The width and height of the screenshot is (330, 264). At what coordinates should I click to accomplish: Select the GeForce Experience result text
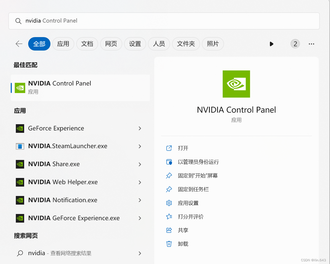pos(56,129)
